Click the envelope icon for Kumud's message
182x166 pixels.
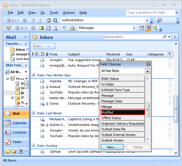pos(42,87)
